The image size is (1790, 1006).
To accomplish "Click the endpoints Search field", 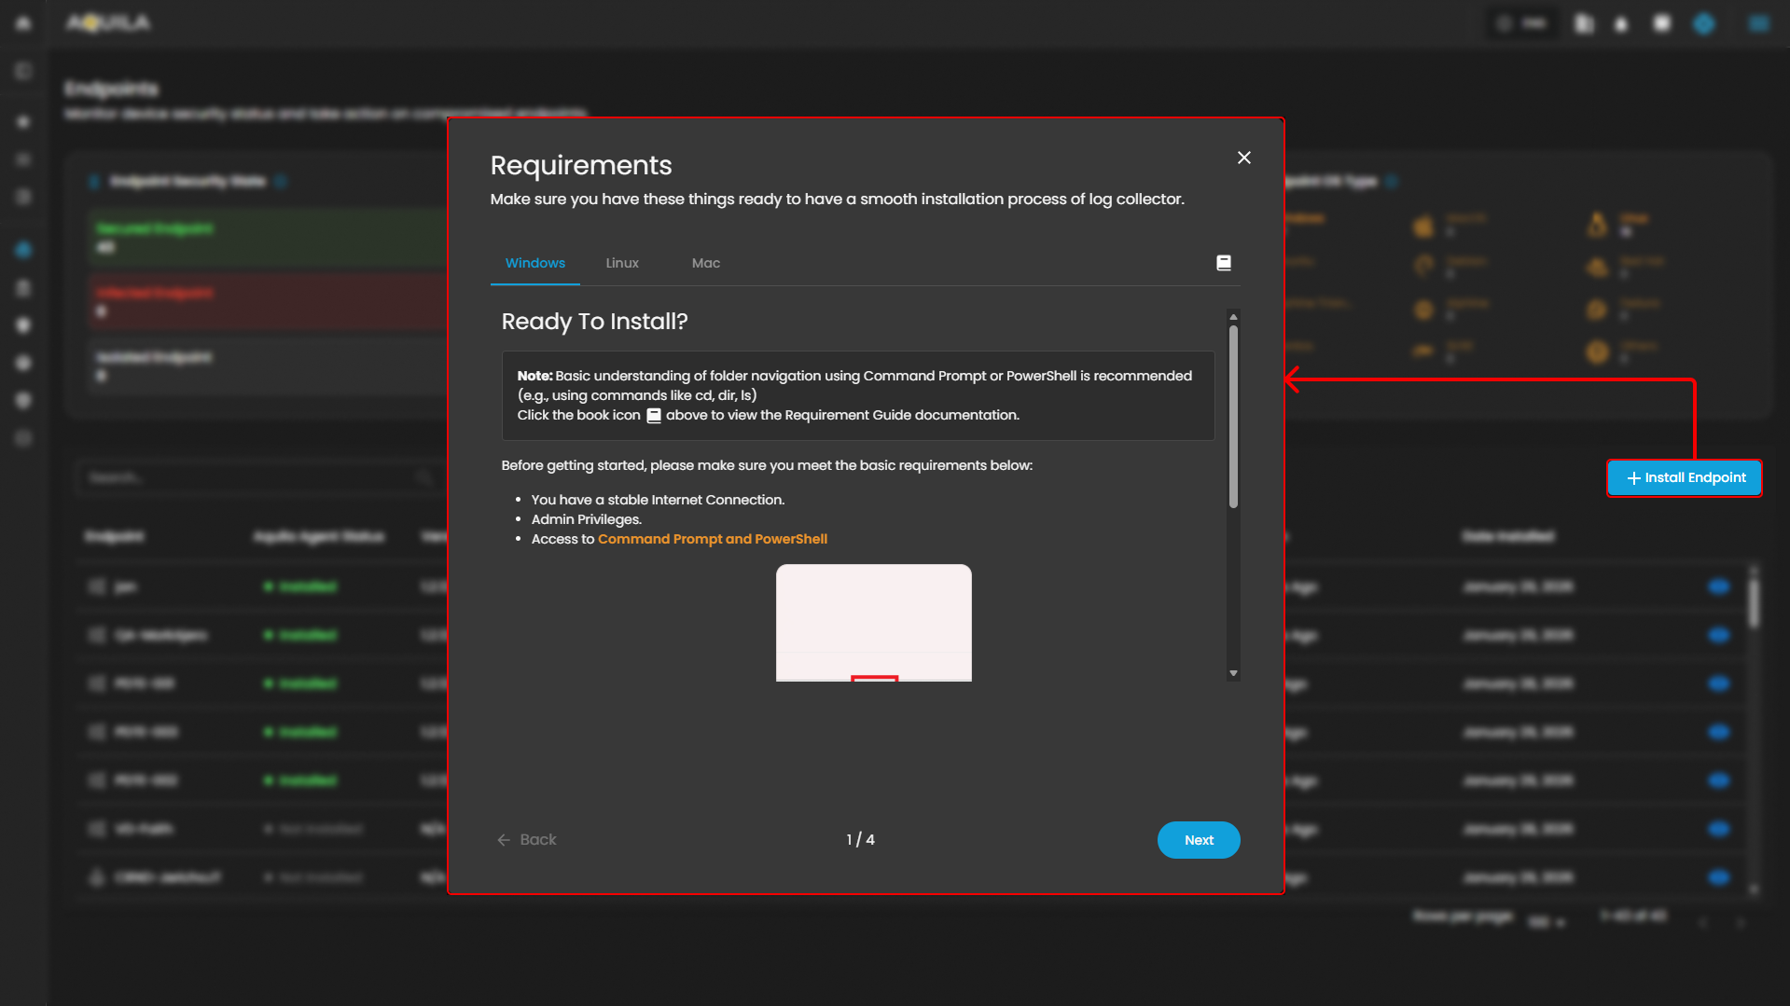I will (252, 477).
